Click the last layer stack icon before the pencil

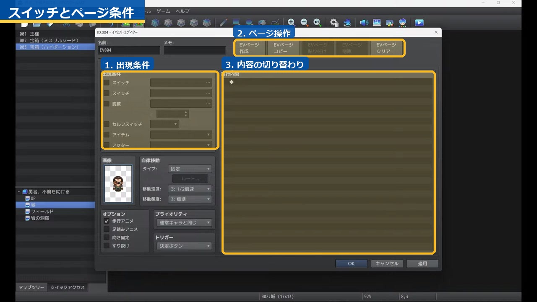(207, 23)
